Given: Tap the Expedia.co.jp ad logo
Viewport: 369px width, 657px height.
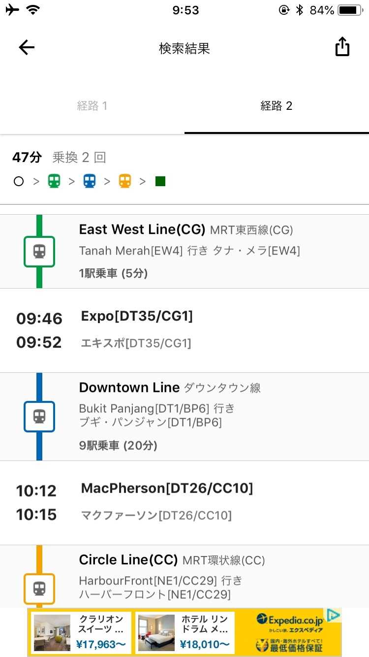Looking at the screenshot, I should coord(290,619).
